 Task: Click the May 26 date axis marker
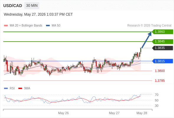(x=63, y=113)
